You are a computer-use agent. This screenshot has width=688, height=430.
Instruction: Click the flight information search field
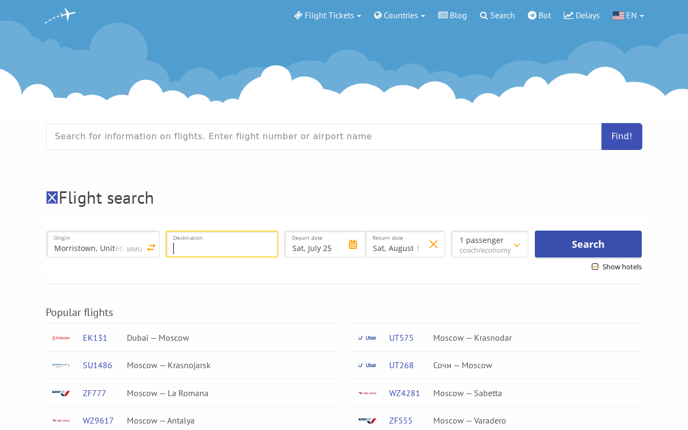(x=324, y=137)
